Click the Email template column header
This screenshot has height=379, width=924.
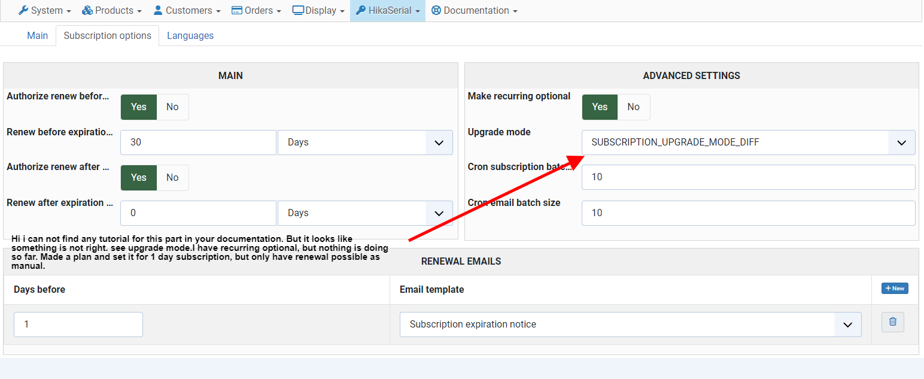tap(431, 290)
